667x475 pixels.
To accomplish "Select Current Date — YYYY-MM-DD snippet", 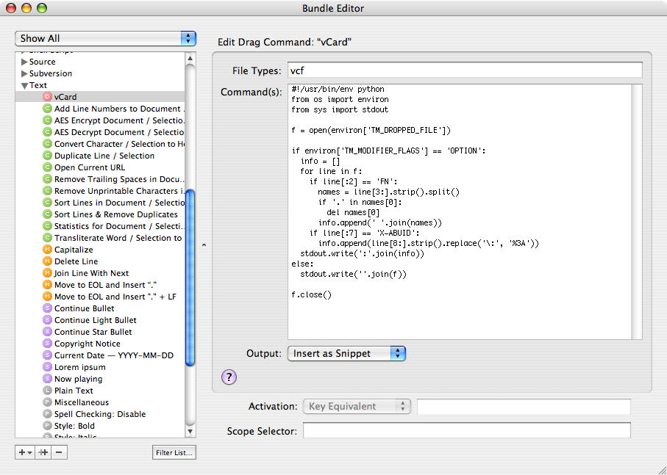I will [113, 355].
